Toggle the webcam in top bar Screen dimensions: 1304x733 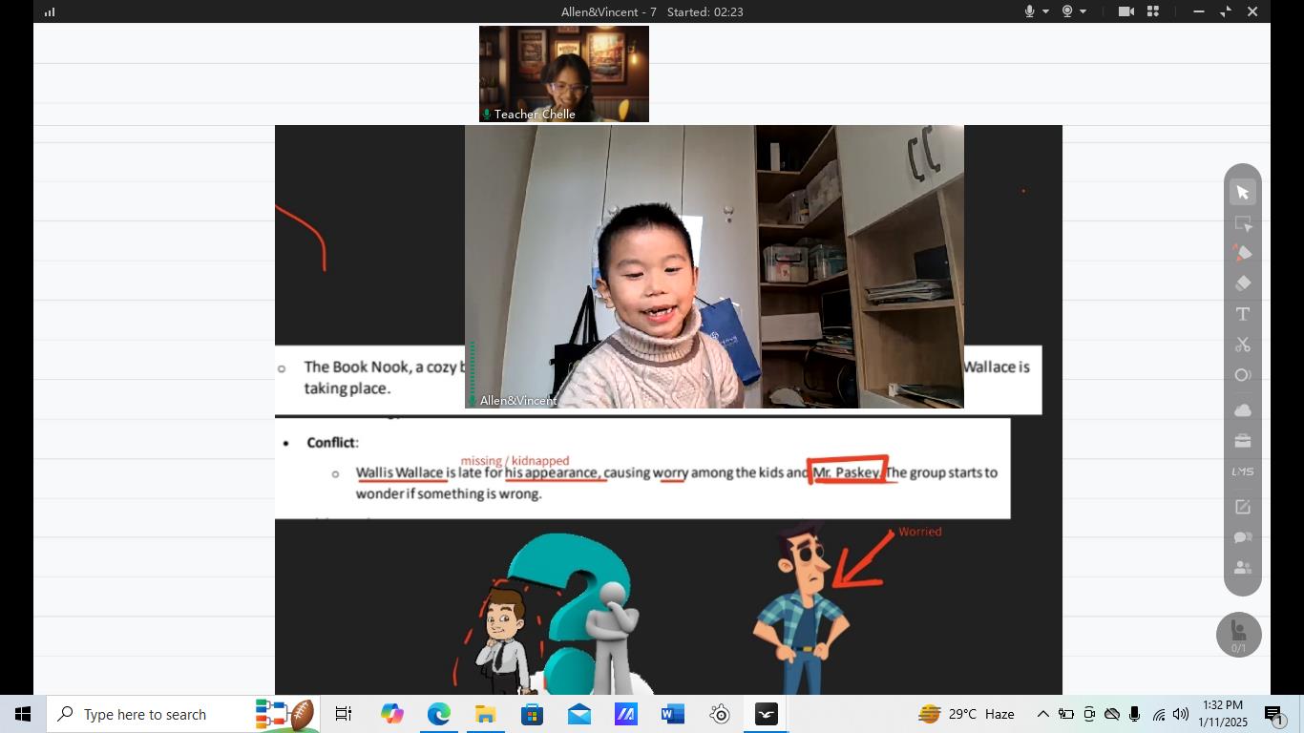[1067, 11]
